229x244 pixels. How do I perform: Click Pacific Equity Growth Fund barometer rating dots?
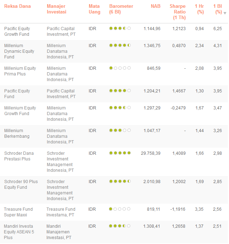(x=120, y=28)
